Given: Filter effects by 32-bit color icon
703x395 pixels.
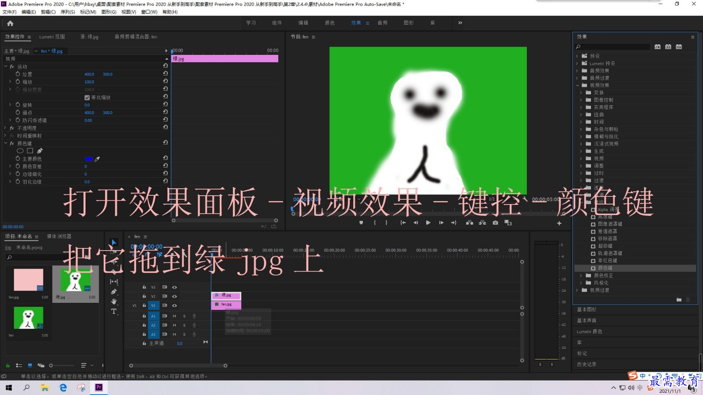Looking at the screenshot, I should 668,47.
